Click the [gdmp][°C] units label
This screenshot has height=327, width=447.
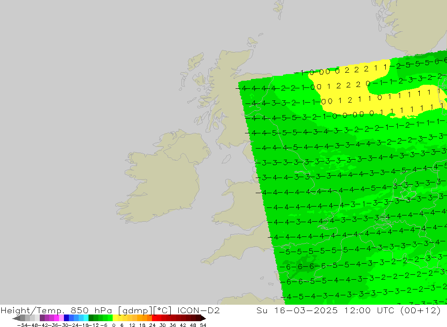(x=145, y=310)
